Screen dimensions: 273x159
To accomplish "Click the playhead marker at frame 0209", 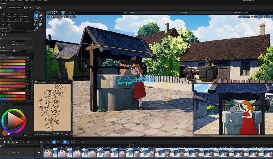I will click(x=130, y=145).
